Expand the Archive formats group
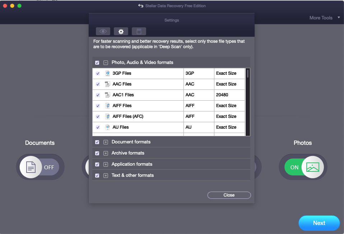The width and height of the screenshot is (344, 234). pyautogui.click(x=106, y=153)
